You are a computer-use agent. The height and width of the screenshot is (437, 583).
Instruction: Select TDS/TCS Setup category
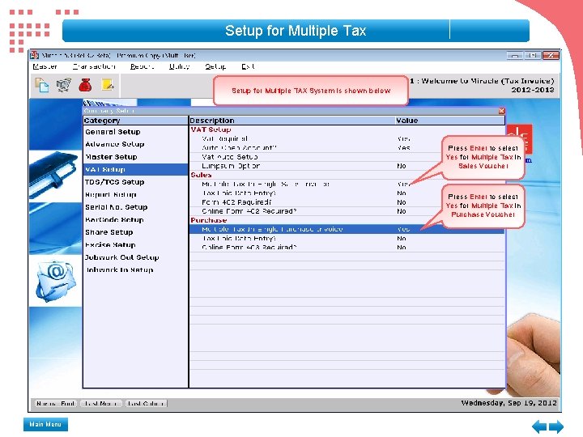pyautogui.click(x=136, y=182)
